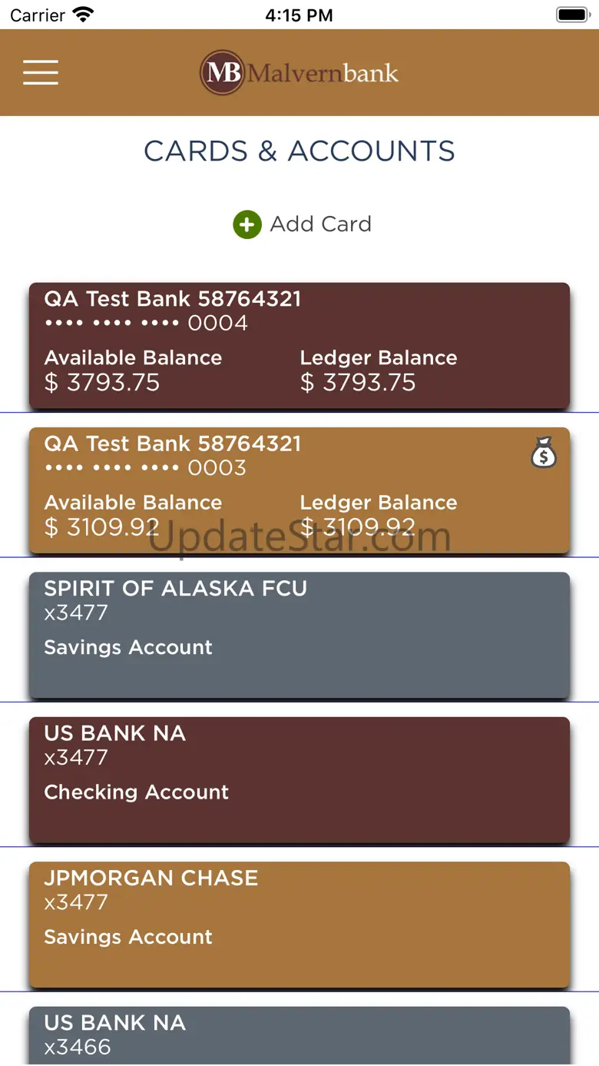The height and width of the screenshot is (1066, 599).
Task: Tap the Wi-Fi status icon
Action: point(83,15)
